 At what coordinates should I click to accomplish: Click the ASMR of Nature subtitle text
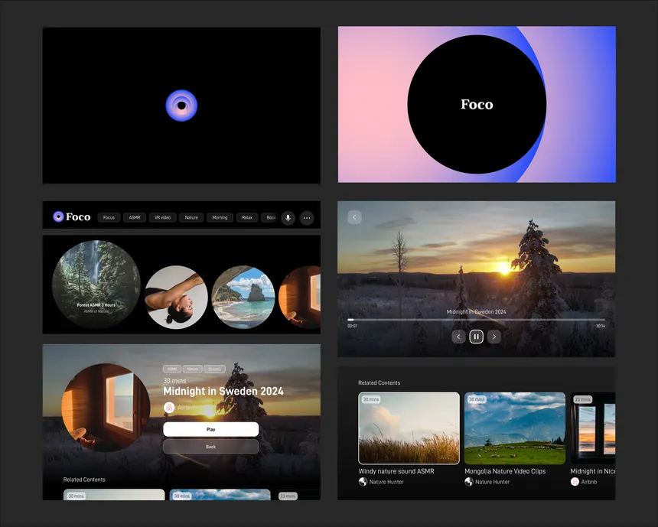coord(96,311)
